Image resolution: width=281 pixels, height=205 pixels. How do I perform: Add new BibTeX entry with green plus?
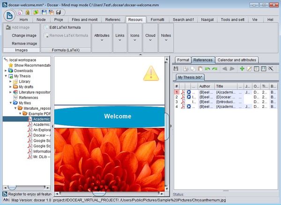pyautogui.click(x=242, y=68)
